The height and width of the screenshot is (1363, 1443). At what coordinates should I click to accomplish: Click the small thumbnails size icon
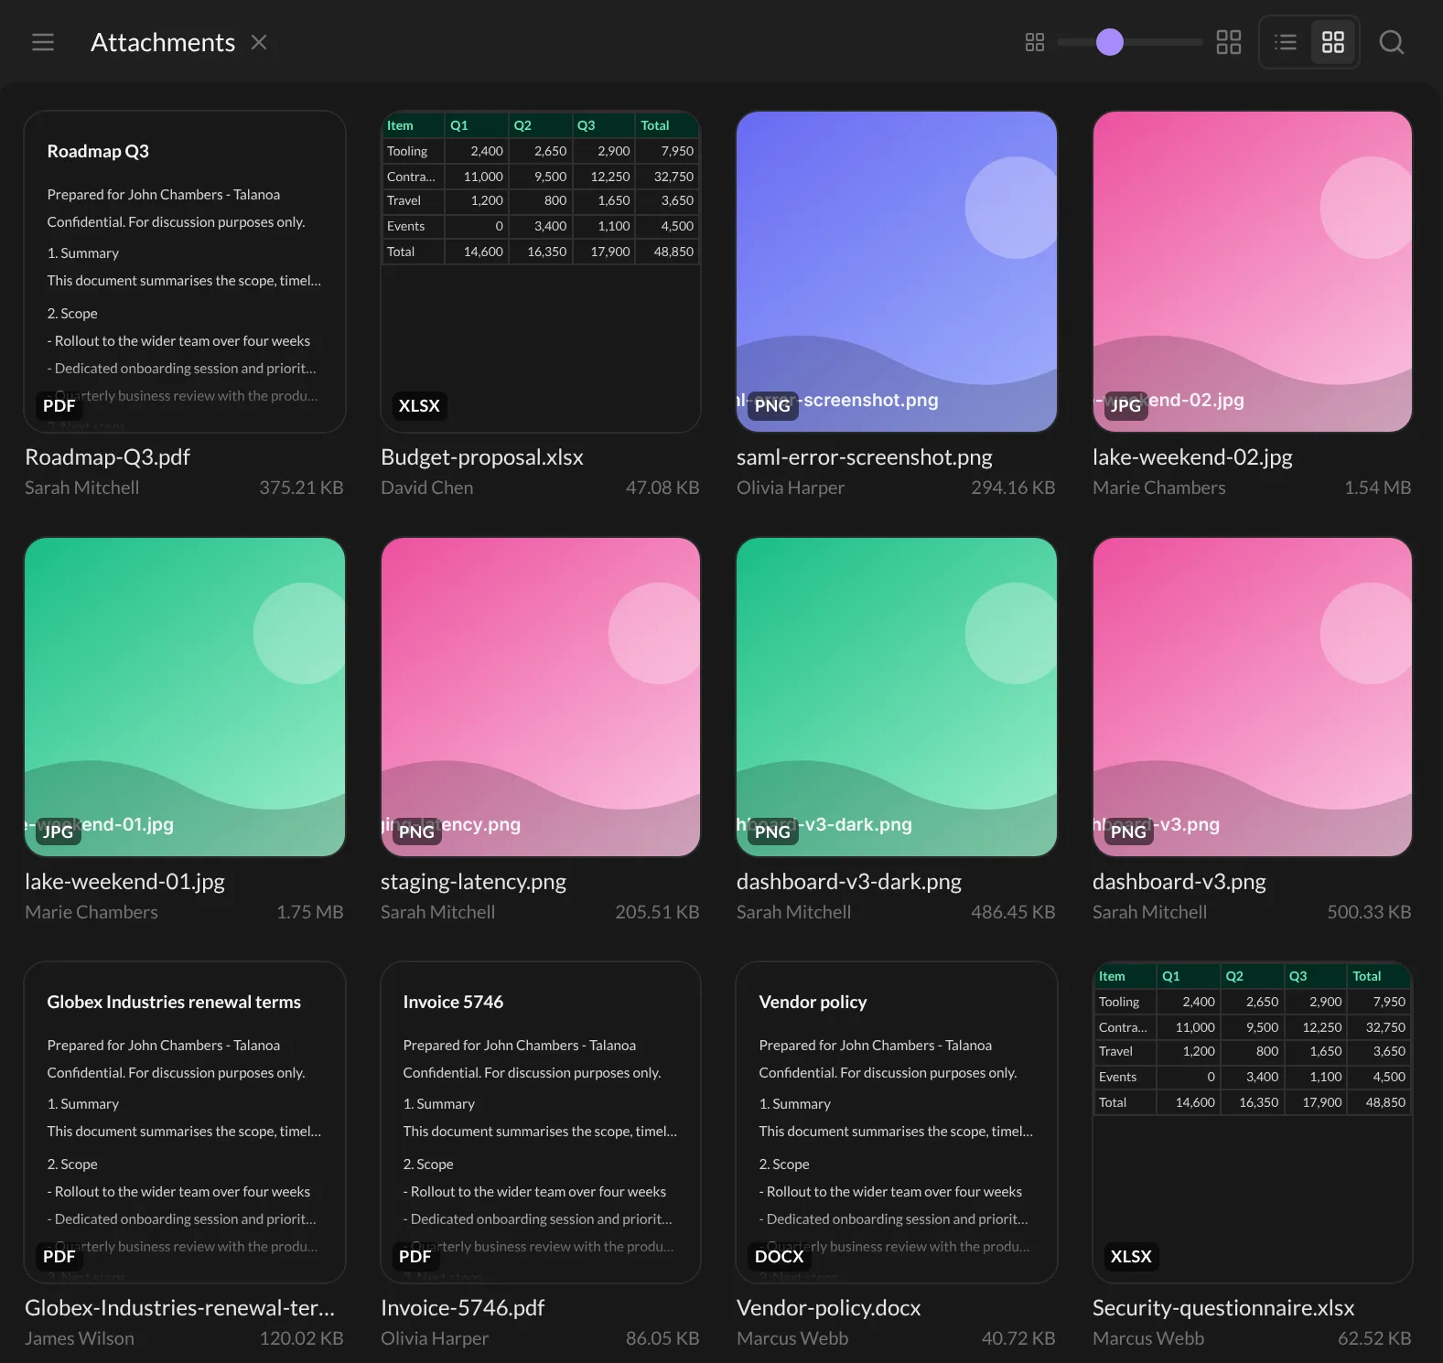click(1035, 42)
